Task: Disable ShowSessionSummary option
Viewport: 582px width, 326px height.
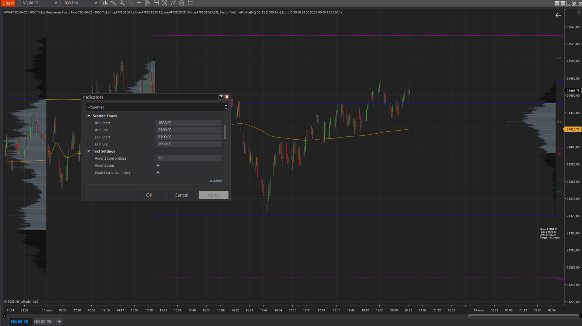Action: pos(158,172)
